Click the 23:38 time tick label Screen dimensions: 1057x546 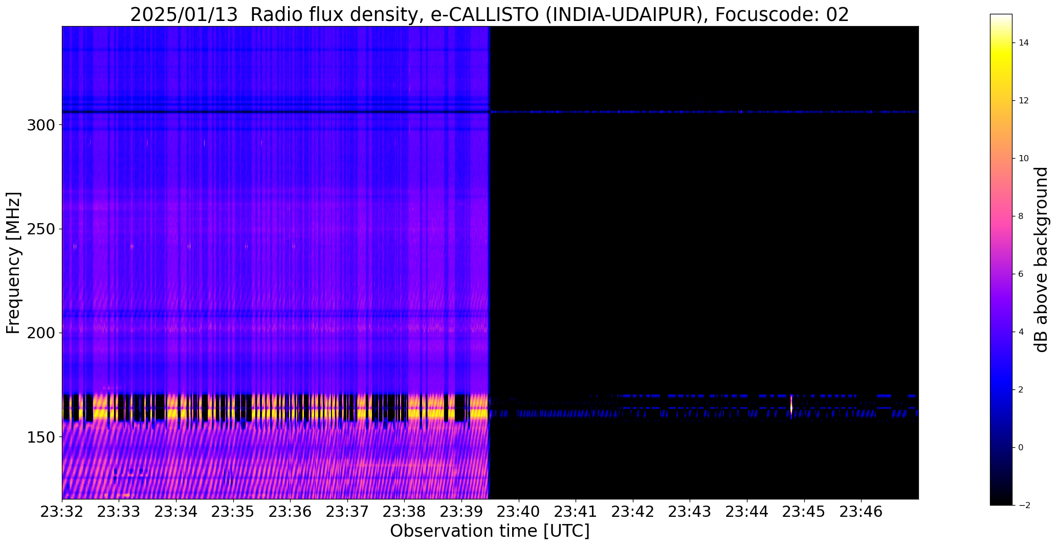coord(405,512)
